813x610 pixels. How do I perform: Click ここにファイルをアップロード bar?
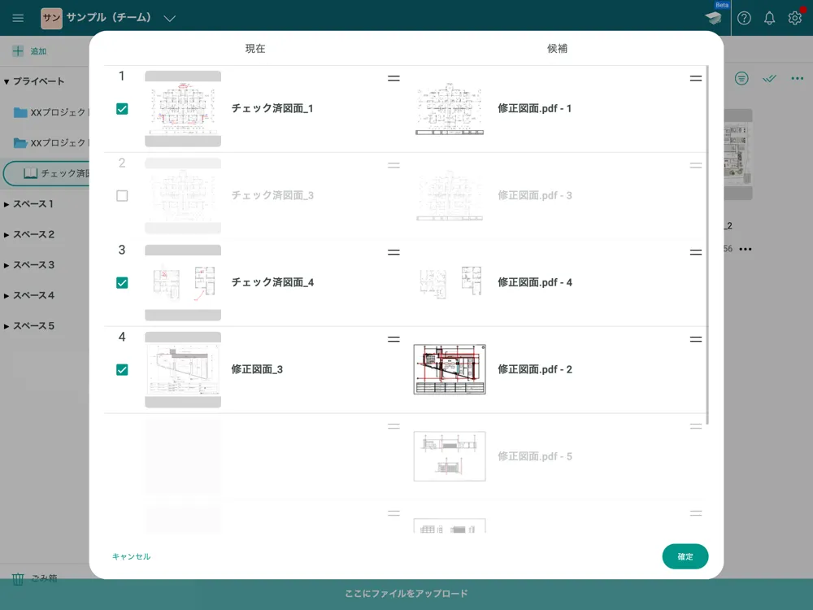click(406, 594)
